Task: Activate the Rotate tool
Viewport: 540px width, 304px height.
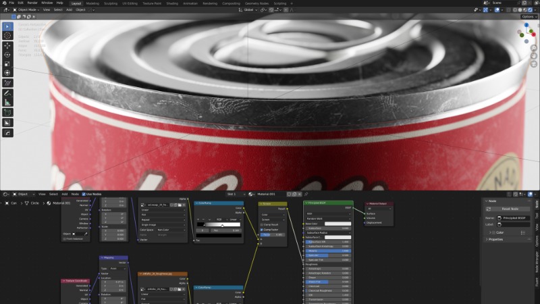Action: coord(8,55)
